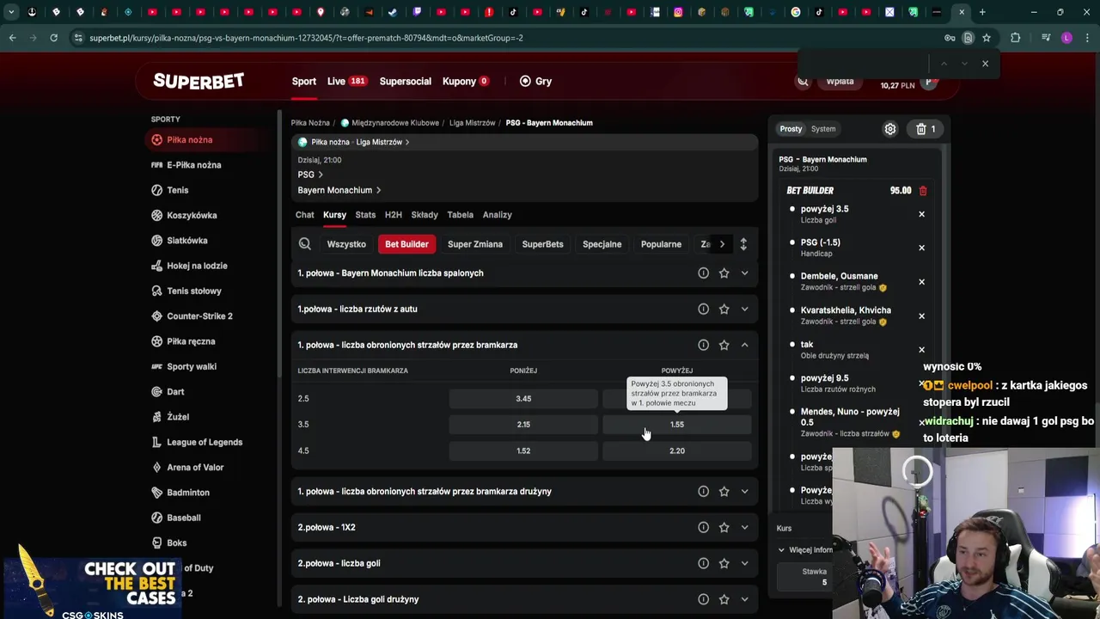Screen dimensions: 1100x619
Task: Expand Bayern Monachium liczba spalonych market
Action: point(744,273)
